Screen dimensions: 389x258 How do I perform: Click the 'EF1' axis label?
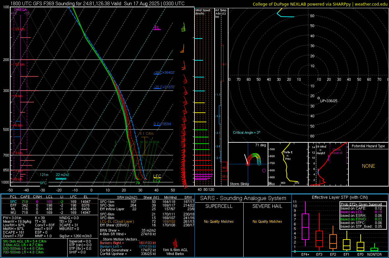[346, 254]
